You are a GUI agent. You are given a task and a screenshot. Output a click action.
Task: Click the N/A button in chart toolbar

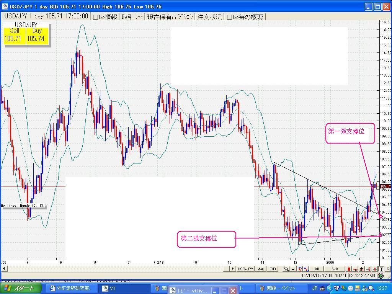click(x=335, y=269)
